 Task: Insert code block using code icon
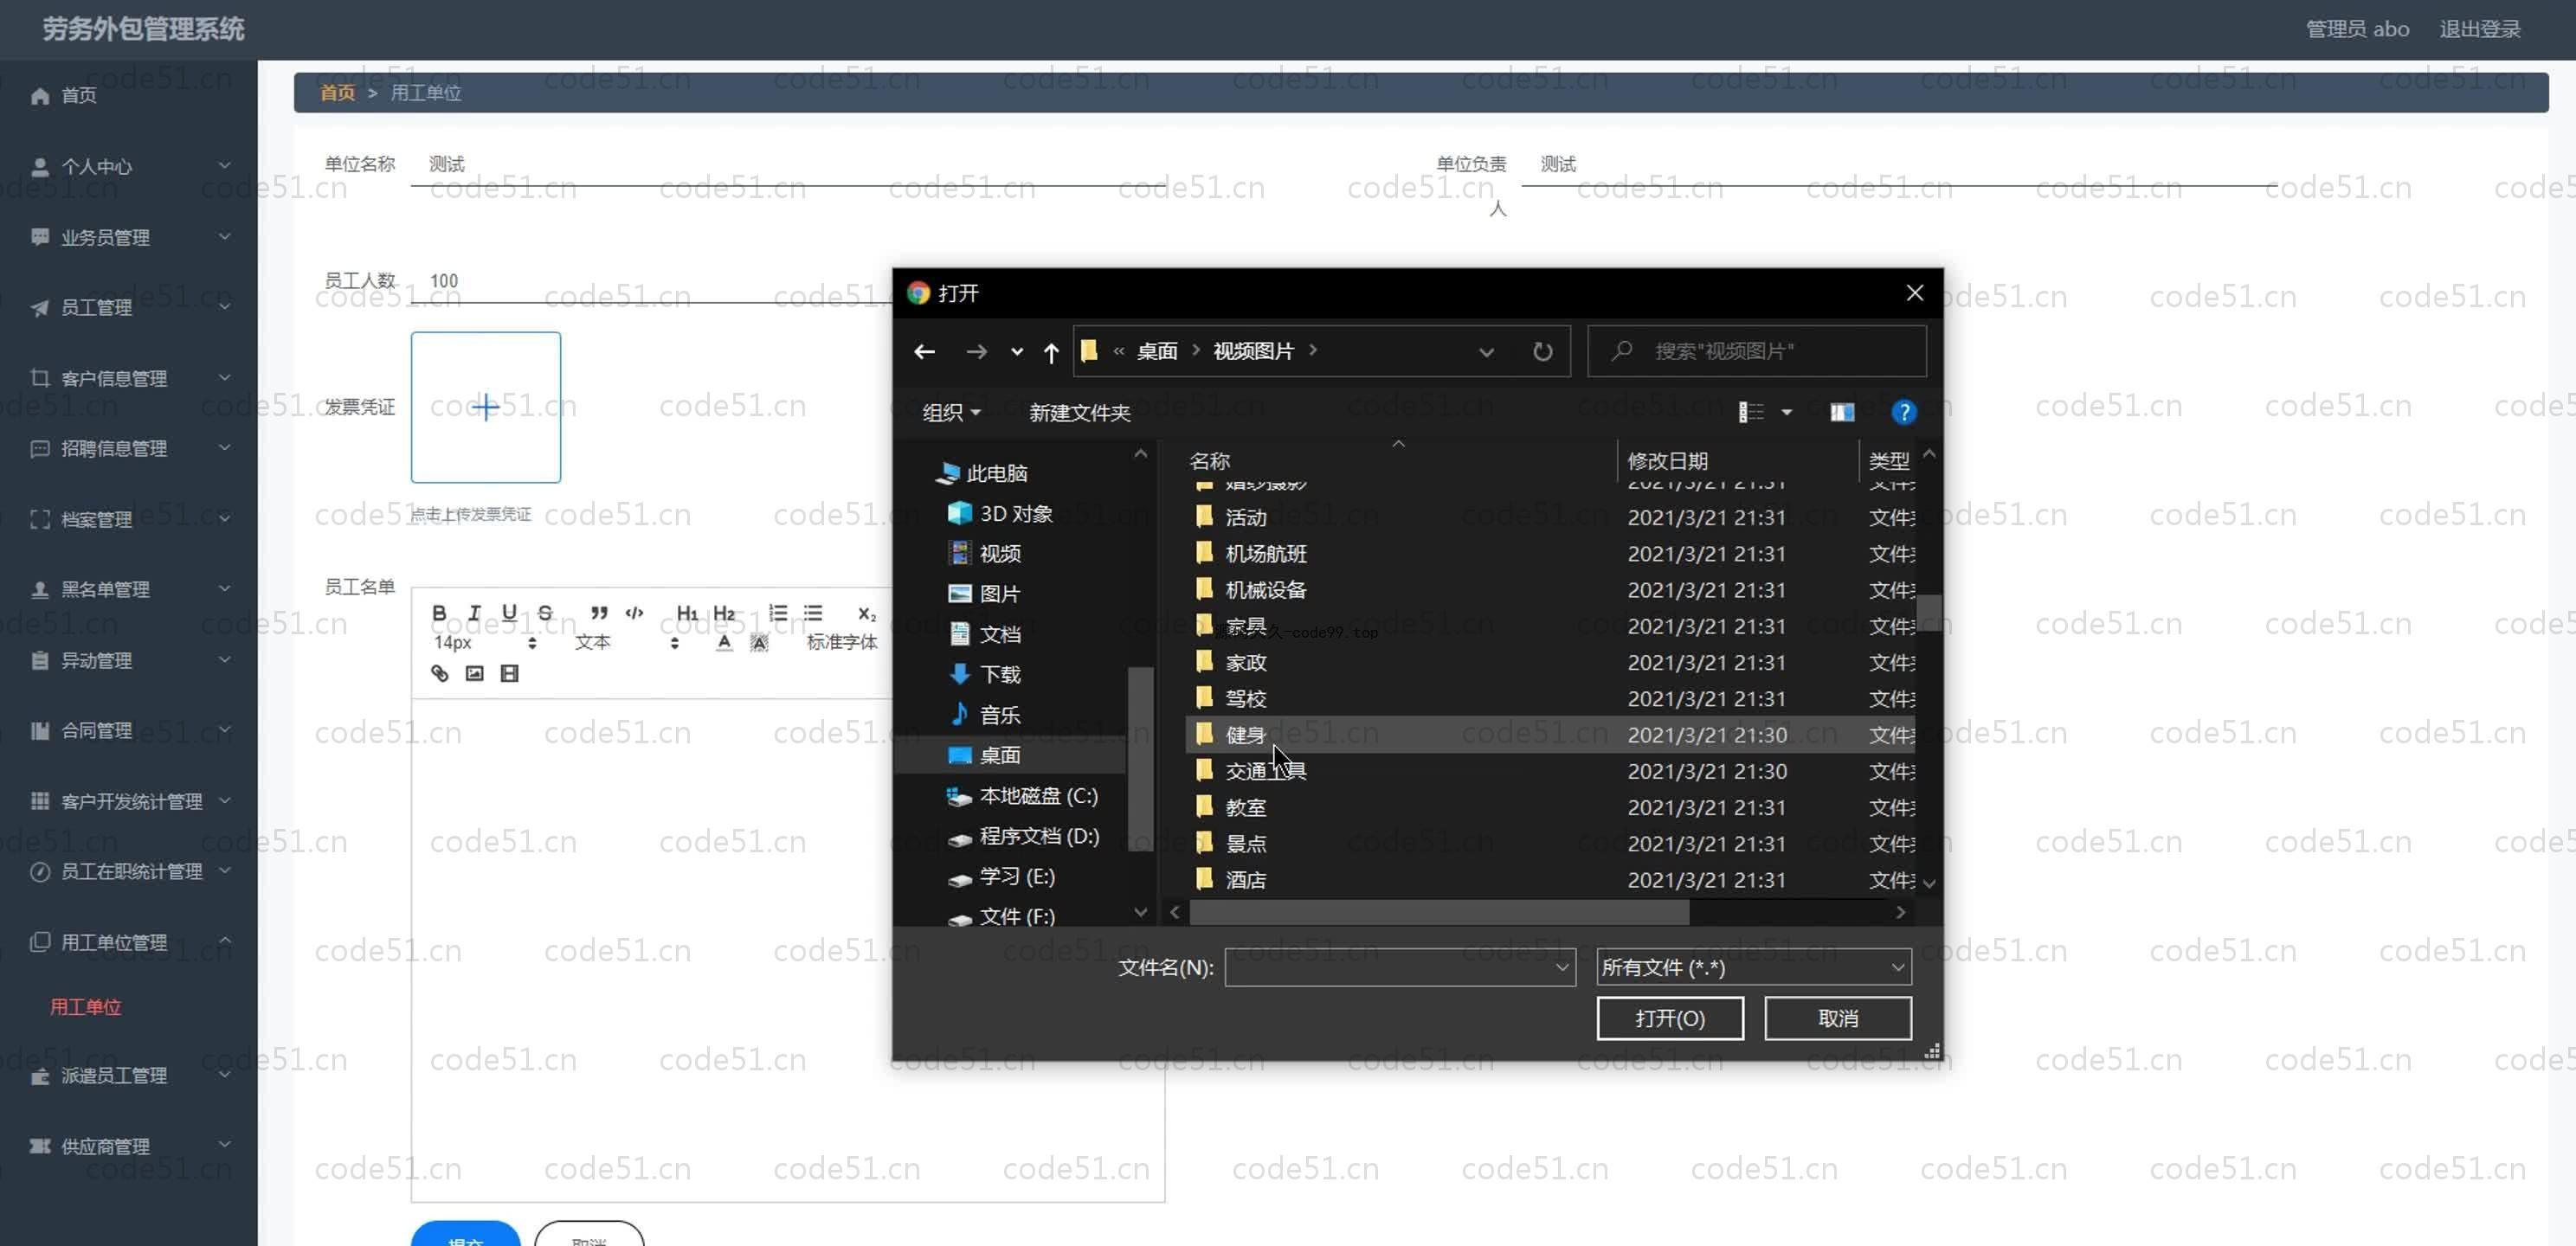click(634, 613)
